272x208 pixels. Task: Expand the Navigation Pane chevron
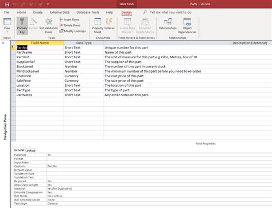click(3, 43)
